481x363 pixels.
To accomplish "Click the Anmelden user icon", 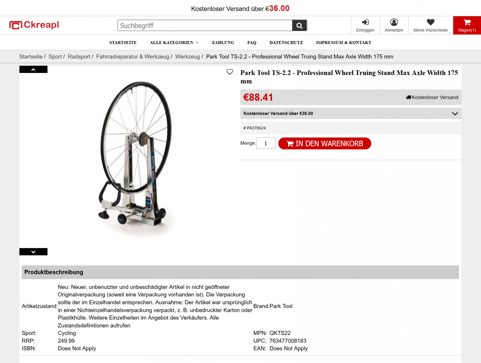I will pyautogui.click(x=394, y=26).
